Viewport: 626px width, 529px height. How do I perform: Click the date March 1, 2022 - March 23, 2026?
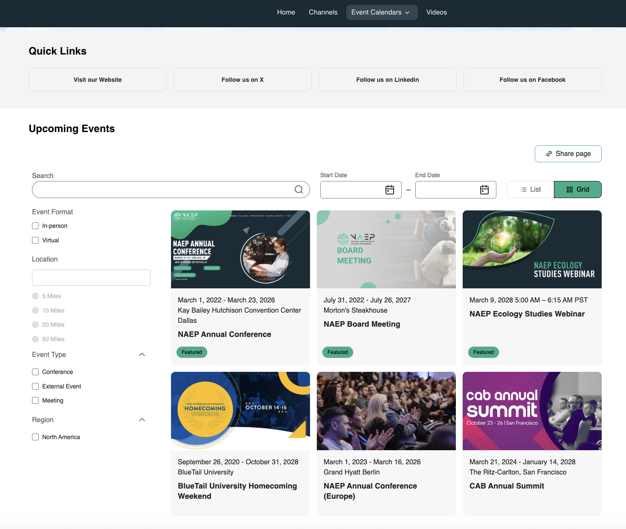(x=226, y=300)
